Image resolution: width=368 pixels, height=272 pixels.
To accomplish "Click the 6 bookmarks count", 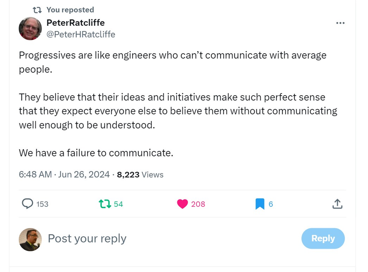I will point(271,204).
